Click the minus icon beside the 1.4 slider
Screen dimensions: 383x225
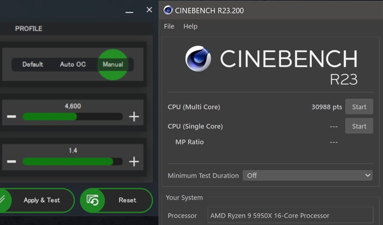(12, 161)
